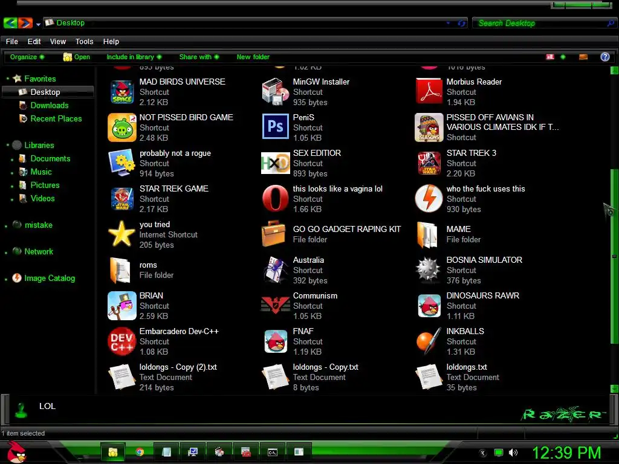Select the BOSNIA SIMULATOR mine icon
This screenshot has width=619, height=464.
pos(429,270)
